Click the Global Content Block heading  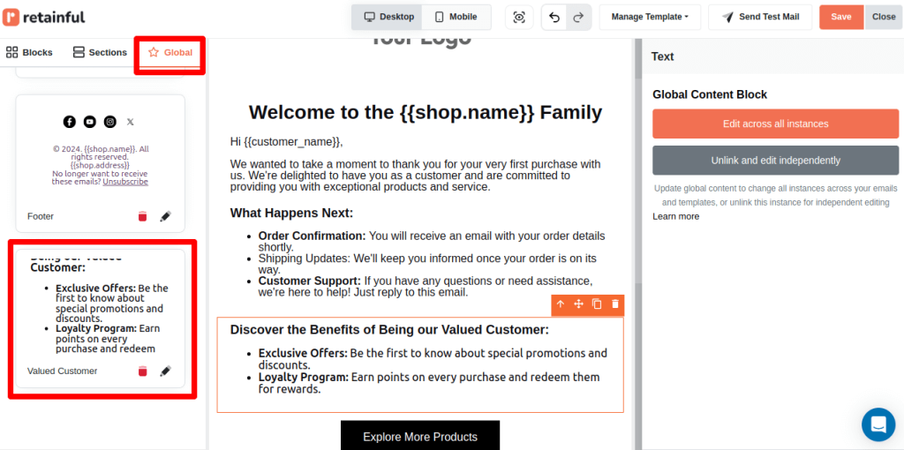pos(710,94)
